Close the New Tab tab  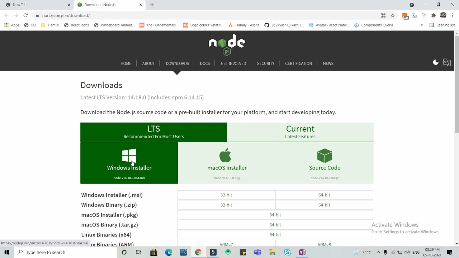(69, 5)
